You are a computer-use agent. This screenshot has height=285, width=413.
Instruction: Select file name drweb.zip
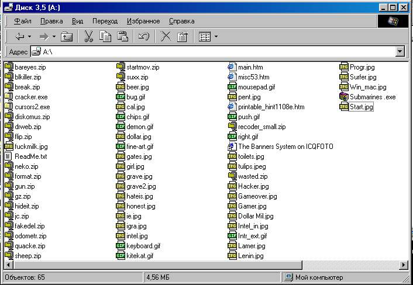28,127
